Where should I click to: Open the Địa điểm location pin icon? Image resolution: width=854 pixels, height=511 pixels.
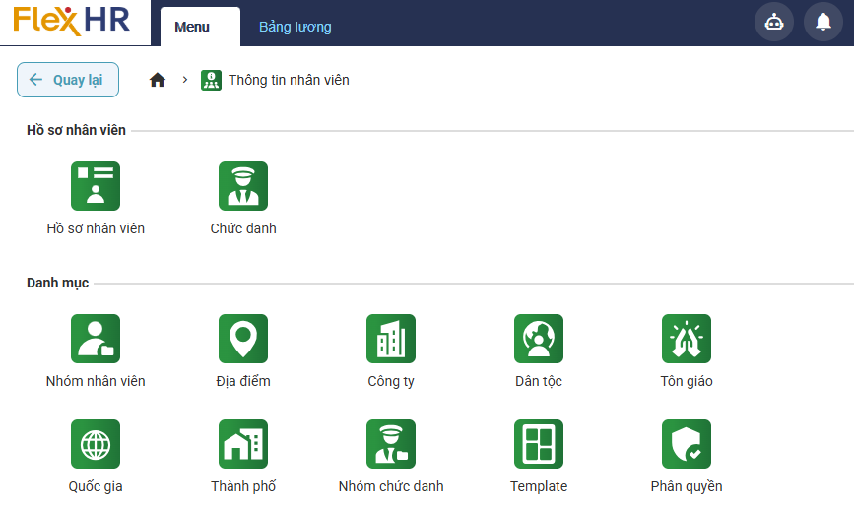pyautogui.click(x=243, y=339)
